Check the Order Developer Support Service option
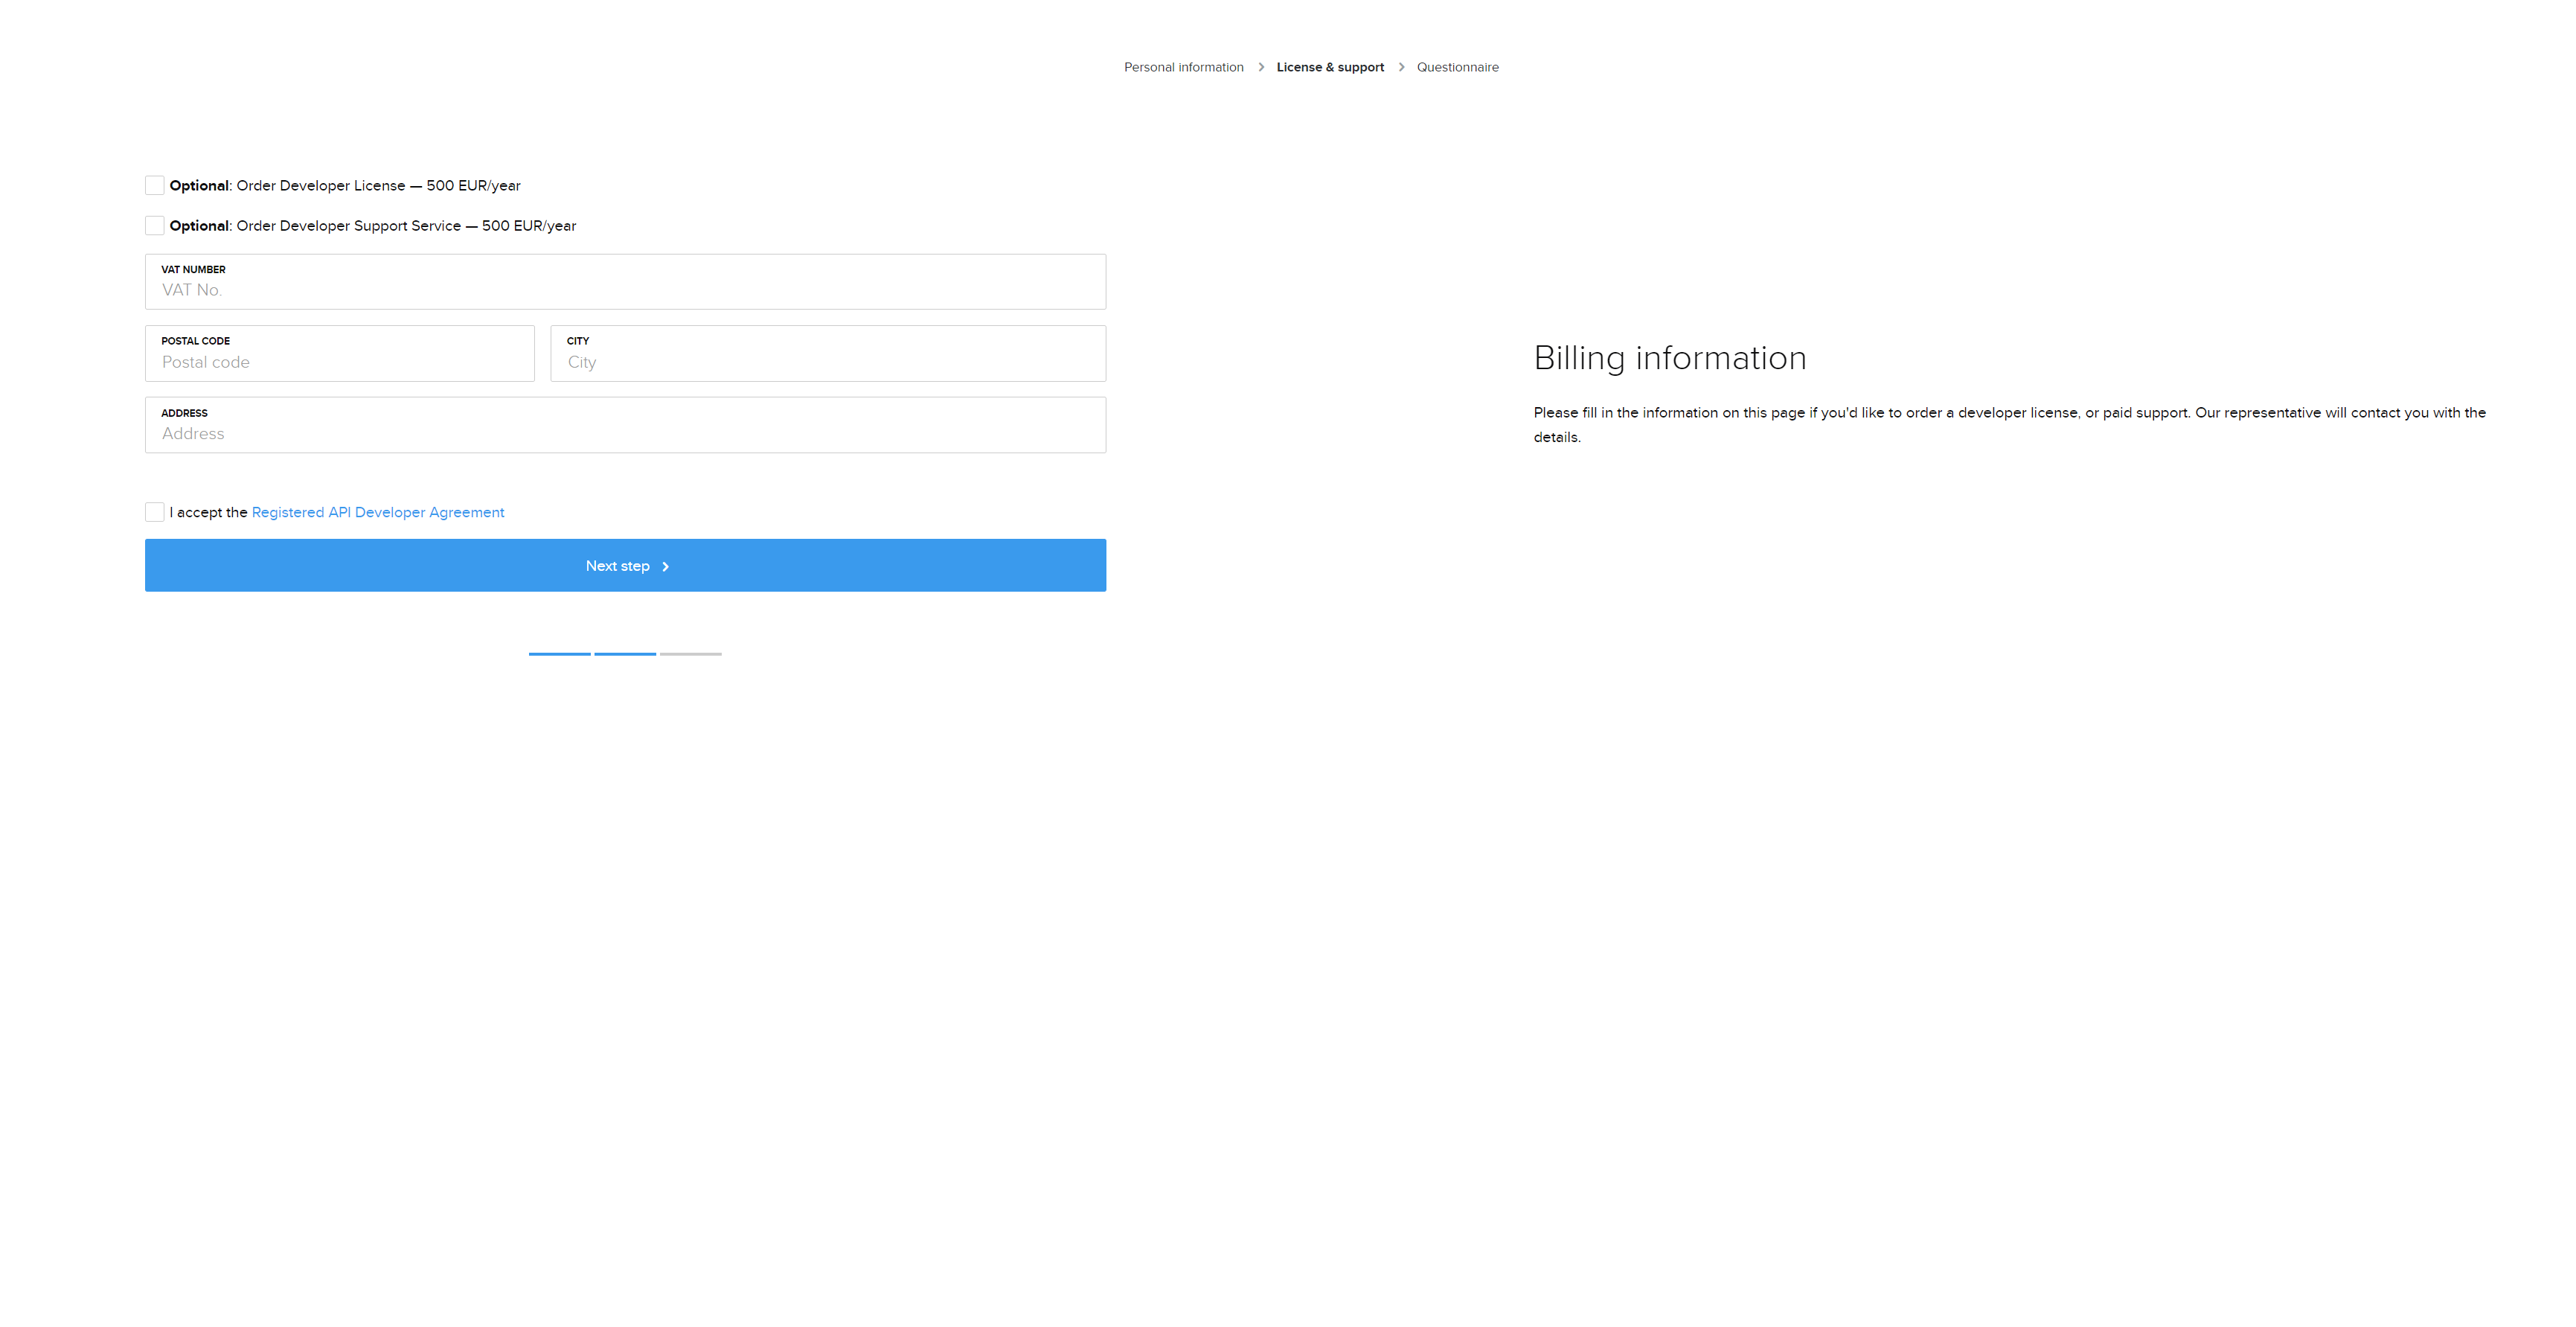This screenshot has height=1327, width=2576. (154, 226)
